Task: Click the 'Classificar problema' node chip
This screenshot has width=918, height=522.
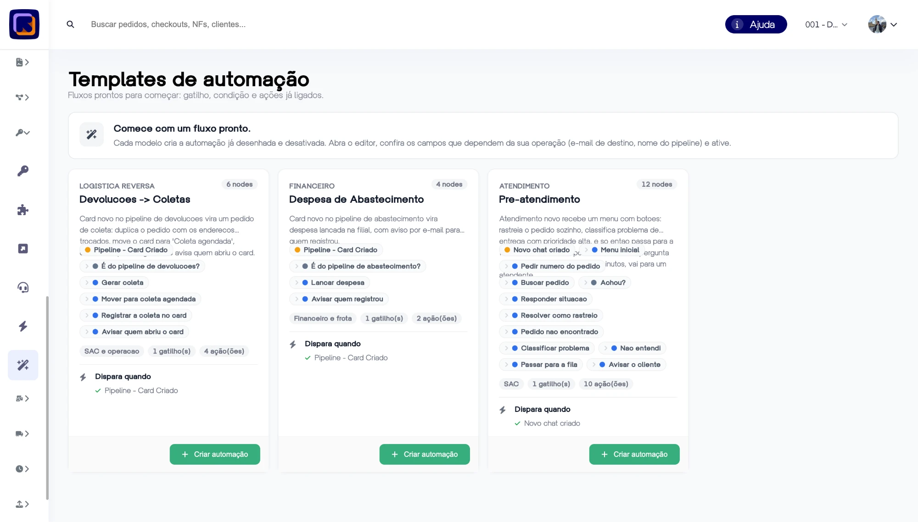Action: pyautogui.click(x=547, y=348)
